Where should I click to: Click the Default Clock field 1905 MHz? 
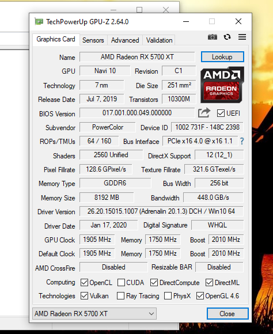[97, 253]
